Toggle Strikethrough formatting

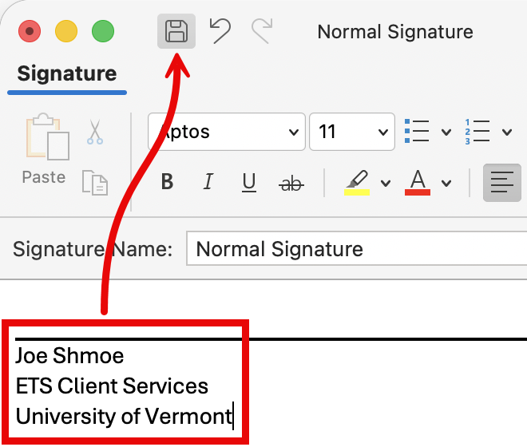click(x=292, y=184)
